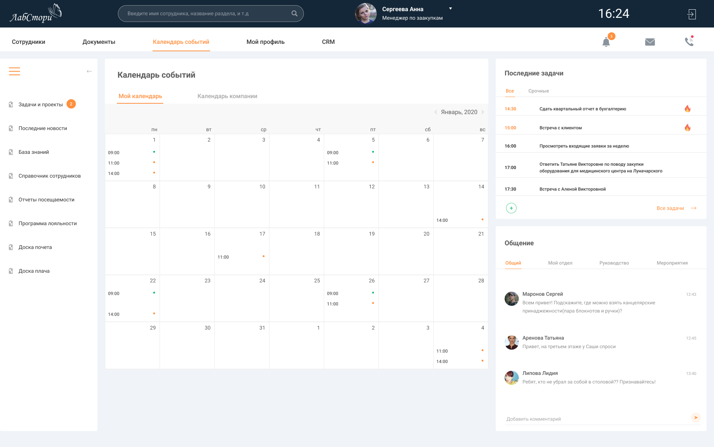Screen dimensions: 714x447
Task: Open Справочник сотрудников sidebar link
Action: [x=49, y=176]
